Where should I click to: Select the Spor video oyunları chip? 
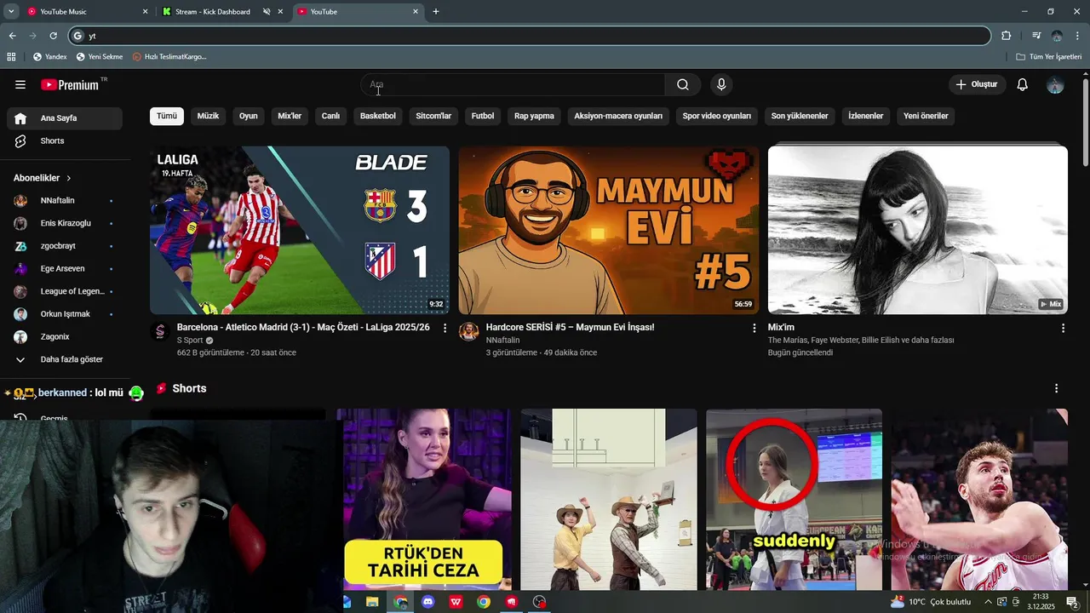717,116
